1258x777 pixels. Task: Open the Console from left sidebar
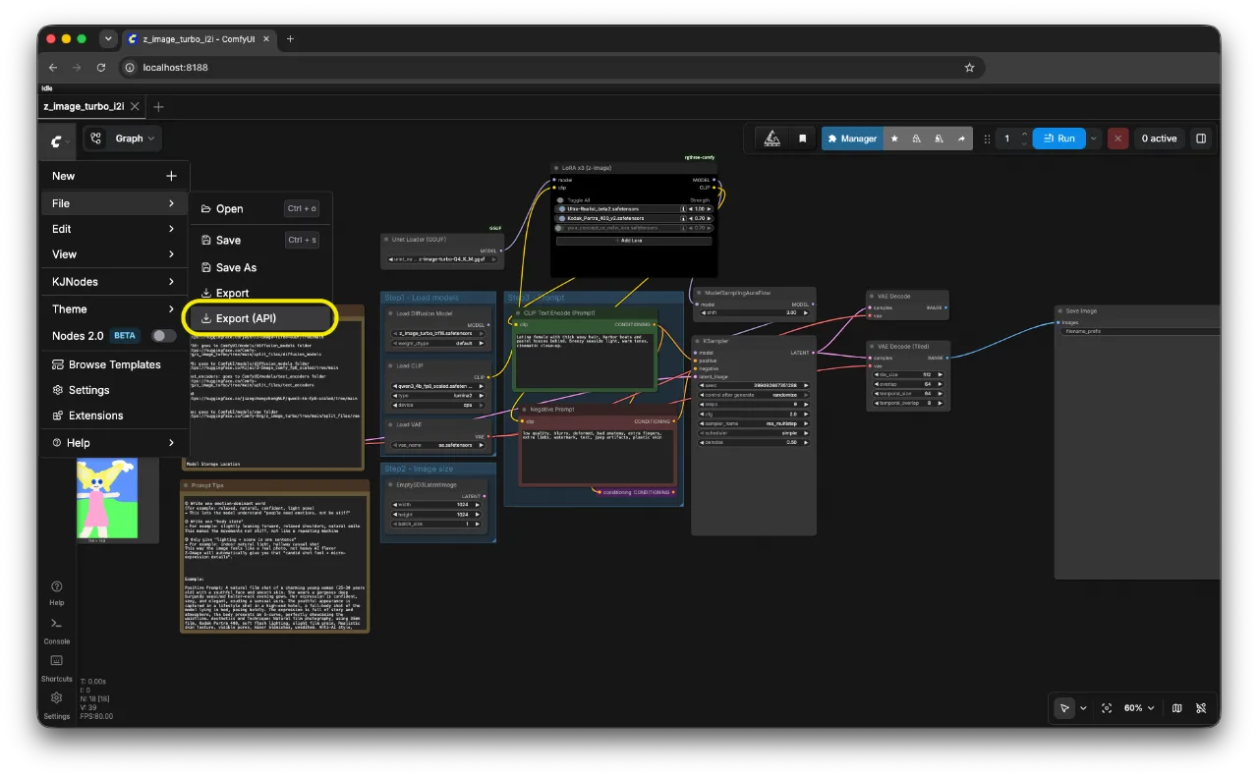click(56, 630)
